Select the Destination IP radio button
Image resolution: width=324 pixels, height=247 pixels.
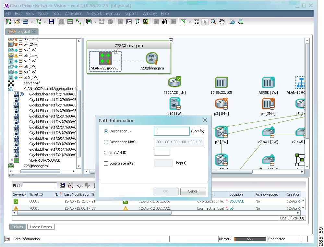click(106, 131)
